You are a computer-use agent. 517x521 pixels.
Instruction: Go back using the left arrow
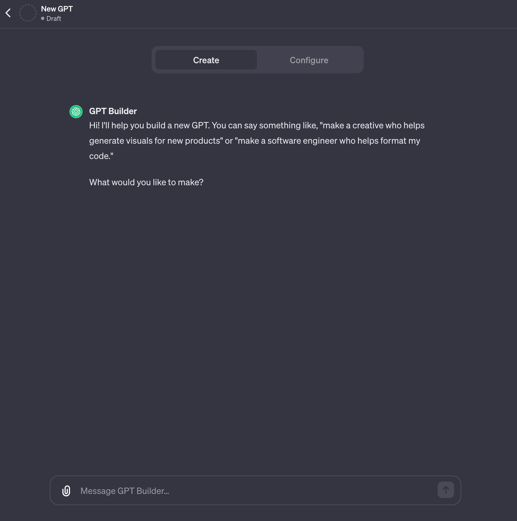click(8, 13)
